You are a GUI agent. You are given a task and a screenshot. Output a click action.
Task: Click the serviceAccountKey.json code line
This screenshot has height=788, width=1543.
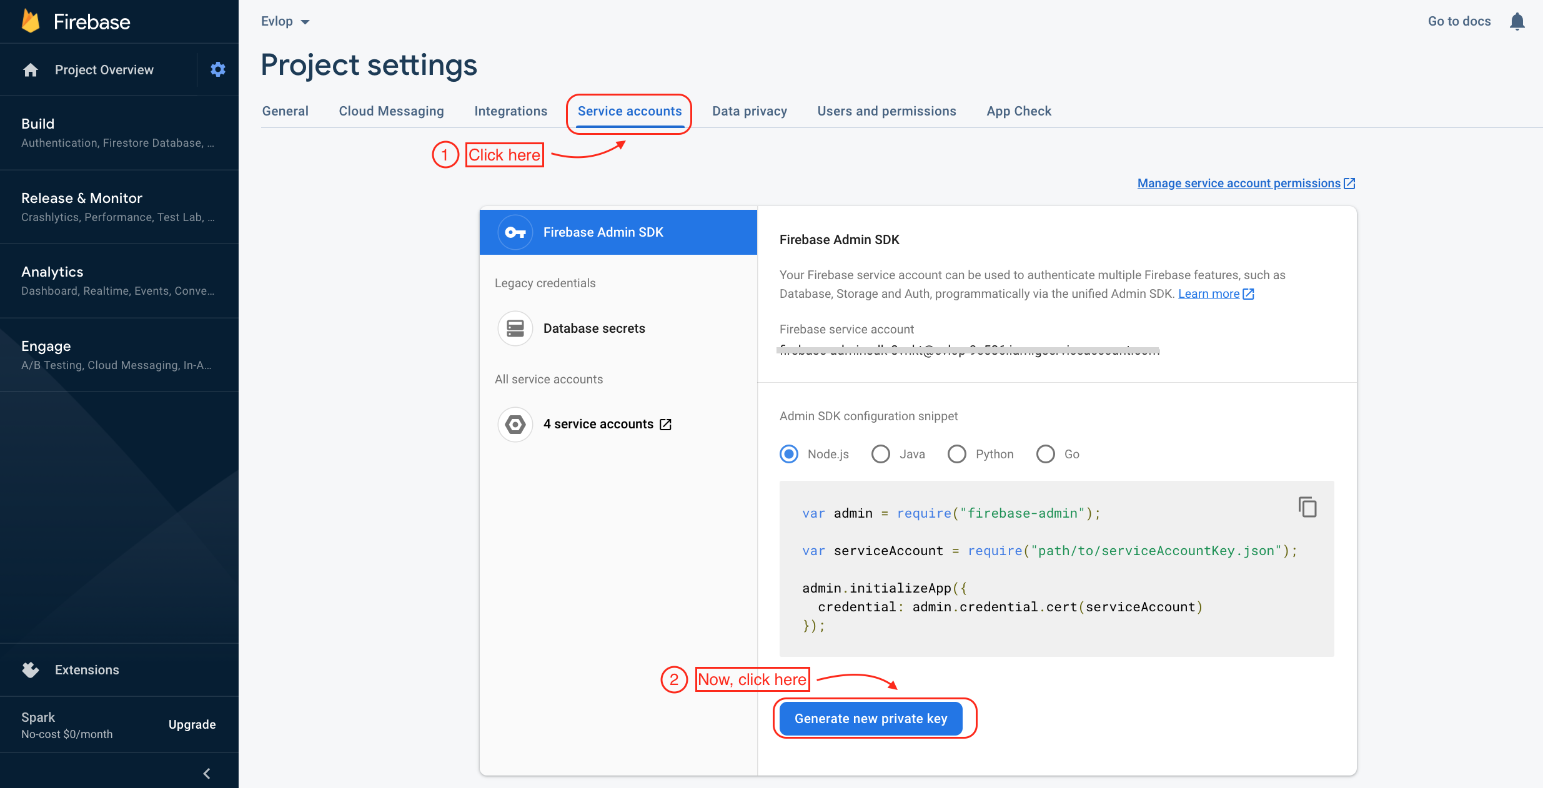tap(1049, 551)
